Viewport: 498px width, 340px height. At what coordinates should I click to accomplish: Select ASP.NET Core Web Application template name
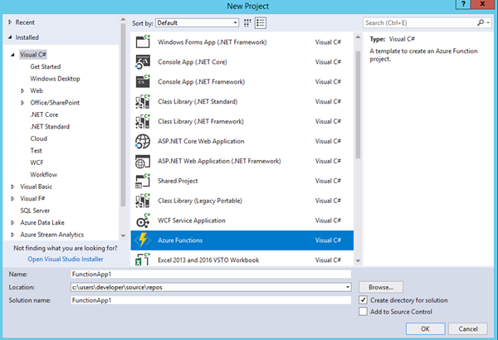point(201,141)
